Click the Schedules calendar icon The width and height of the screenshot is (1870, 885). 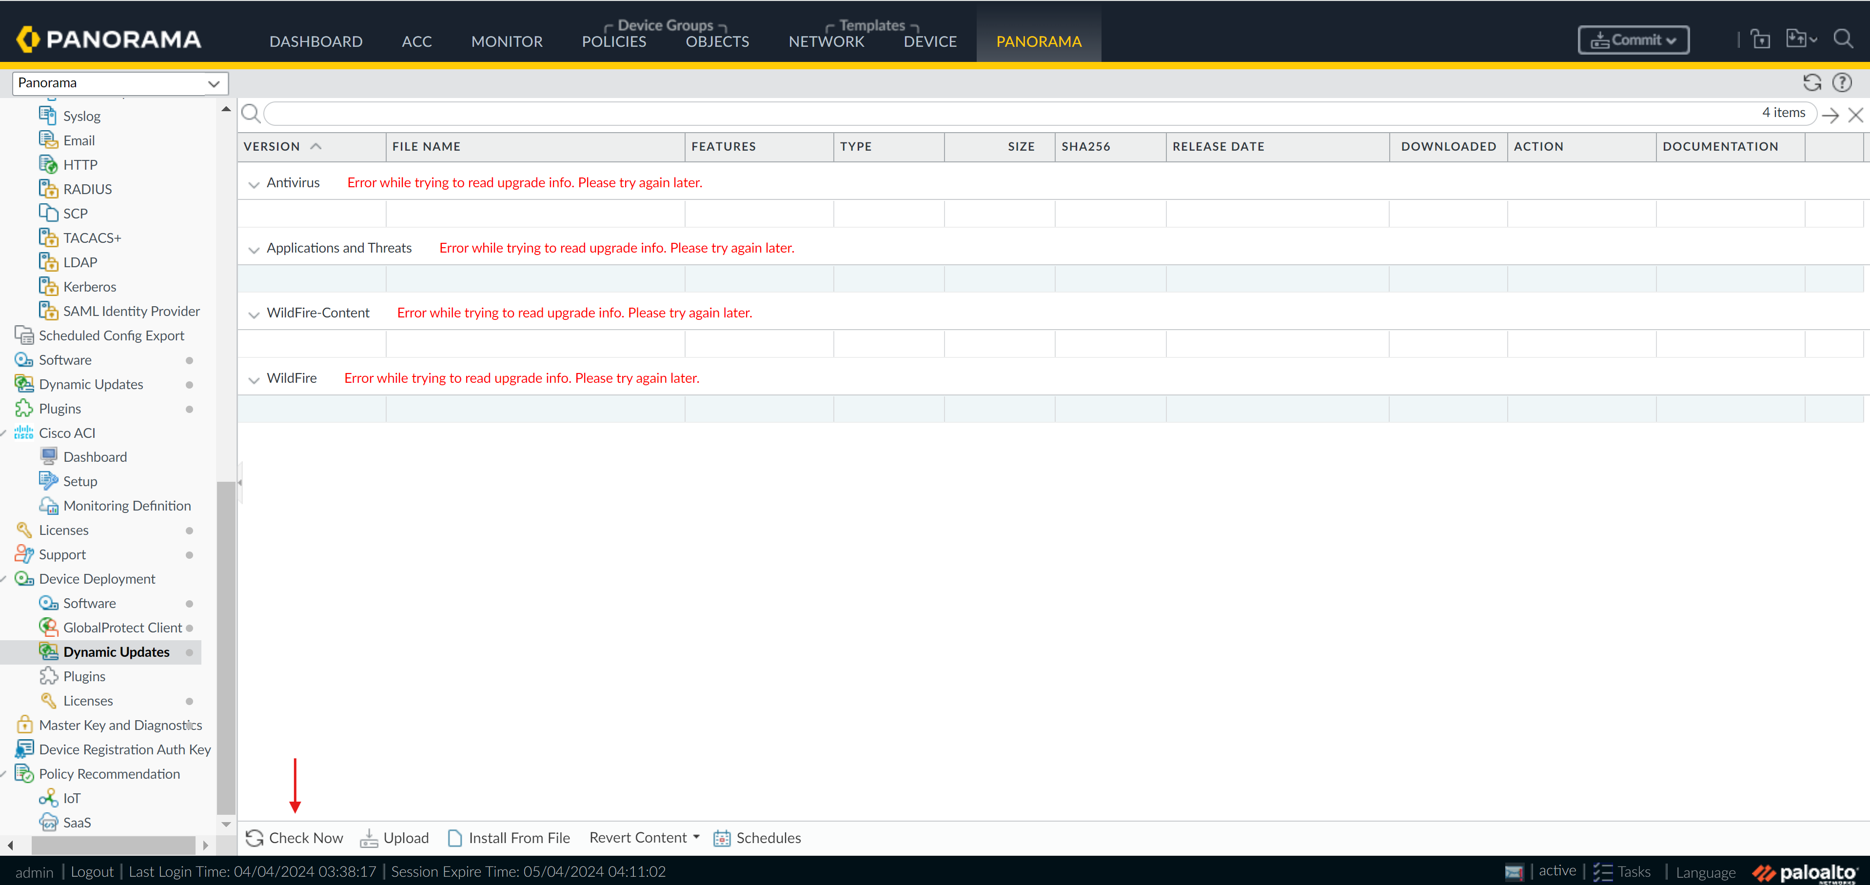coord(722,838)
